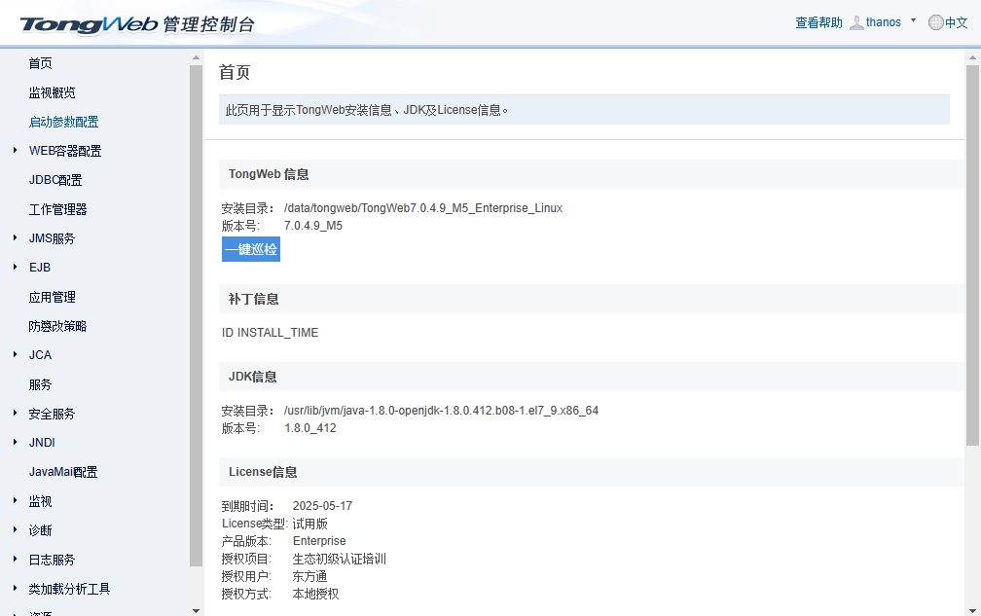Open 监视 menu item

click(40, 501)
